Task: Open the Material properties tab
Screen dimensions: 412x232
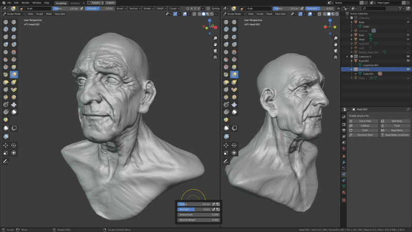Action: tap(344, 192)
